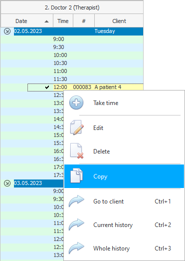The width and height of the screenshot is (185, 261).
Task: Click the arrow icon beside Go to client
Action: [x=76, y=201]
